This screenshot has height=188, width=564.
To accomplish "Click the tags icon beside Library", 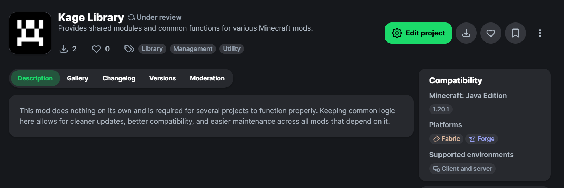I will 129,49.
